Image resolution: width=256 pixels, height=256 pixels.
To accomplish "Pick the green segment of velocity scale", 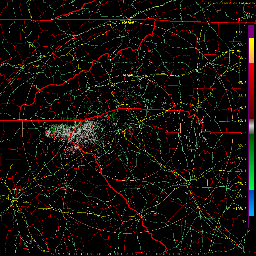I will 251,162.
